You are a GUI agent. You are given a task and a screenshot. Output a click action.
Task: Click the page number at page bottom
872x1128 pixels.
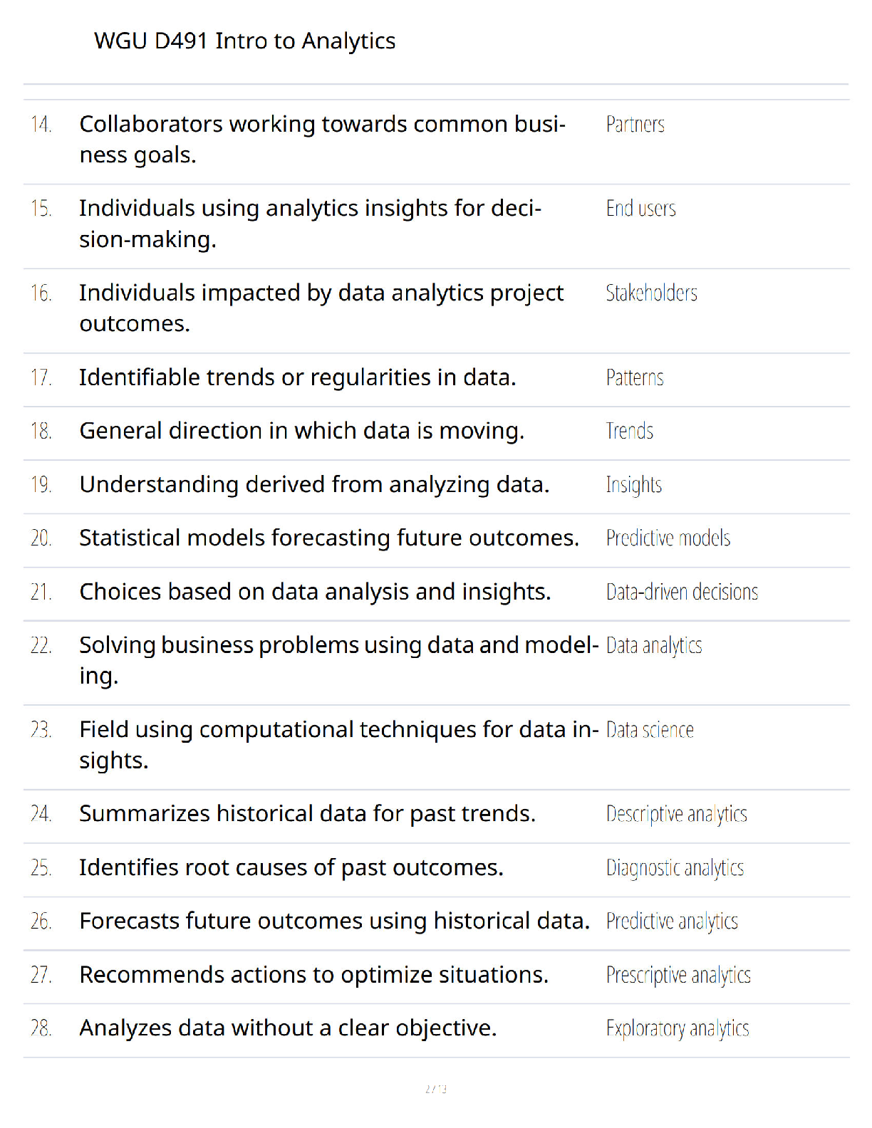pos(436,1089)
